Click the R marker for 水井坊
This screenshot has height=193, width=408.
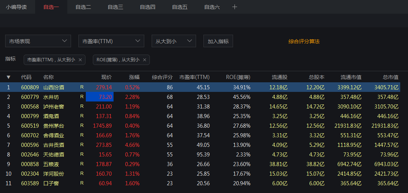pyautogui.click(x=82, y=97)
